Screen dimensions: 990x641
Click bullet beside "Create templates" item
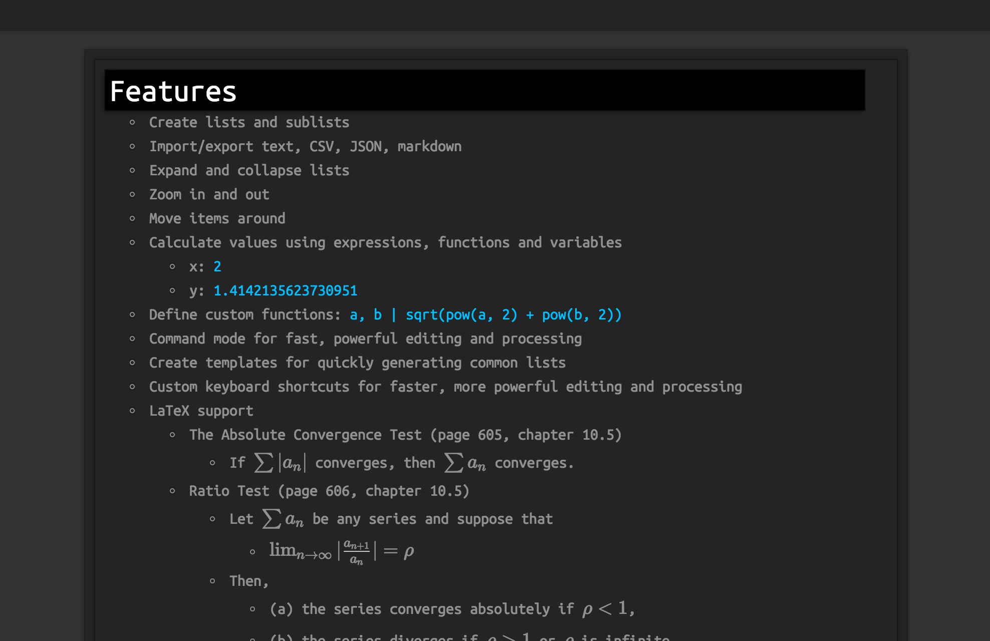pos(132,363)
